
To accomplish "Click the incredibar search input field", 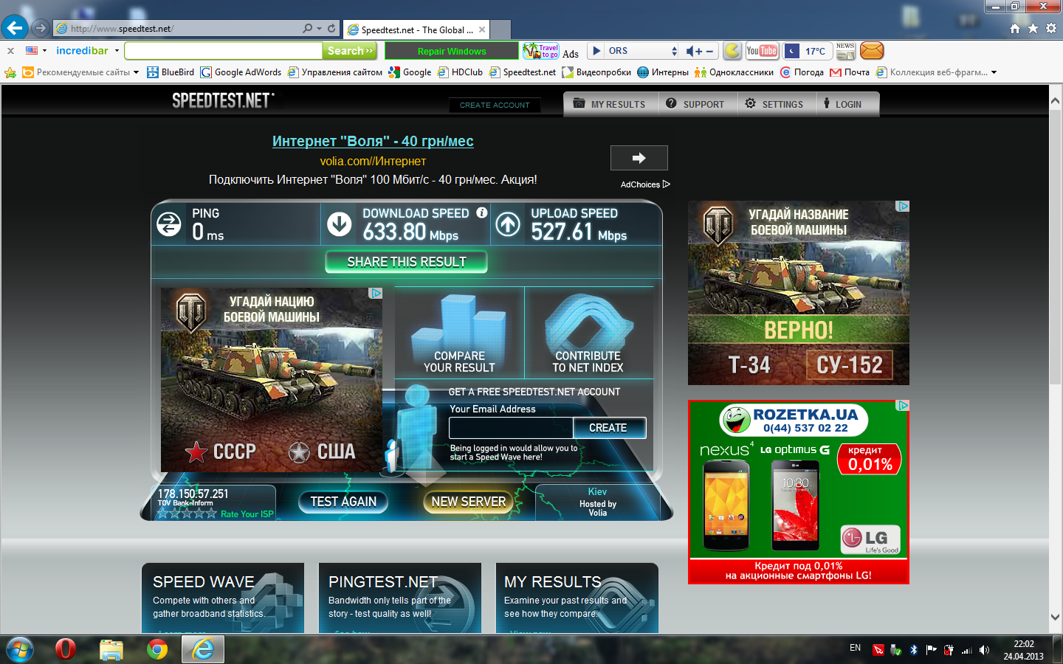I will pos(224,51).
